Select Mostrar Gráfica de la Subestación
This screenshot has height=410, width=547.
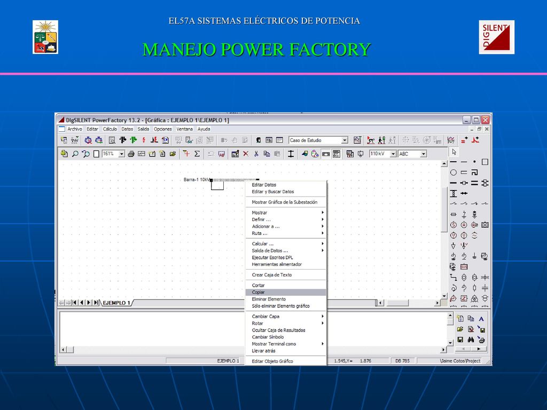click(x=286, y=202)
